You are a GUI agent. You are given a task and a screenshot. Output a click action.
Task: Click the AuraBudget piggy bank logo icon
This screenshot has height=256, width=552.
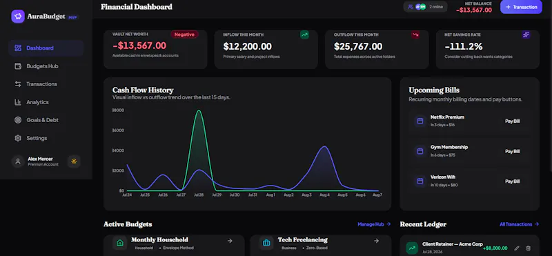18,16
